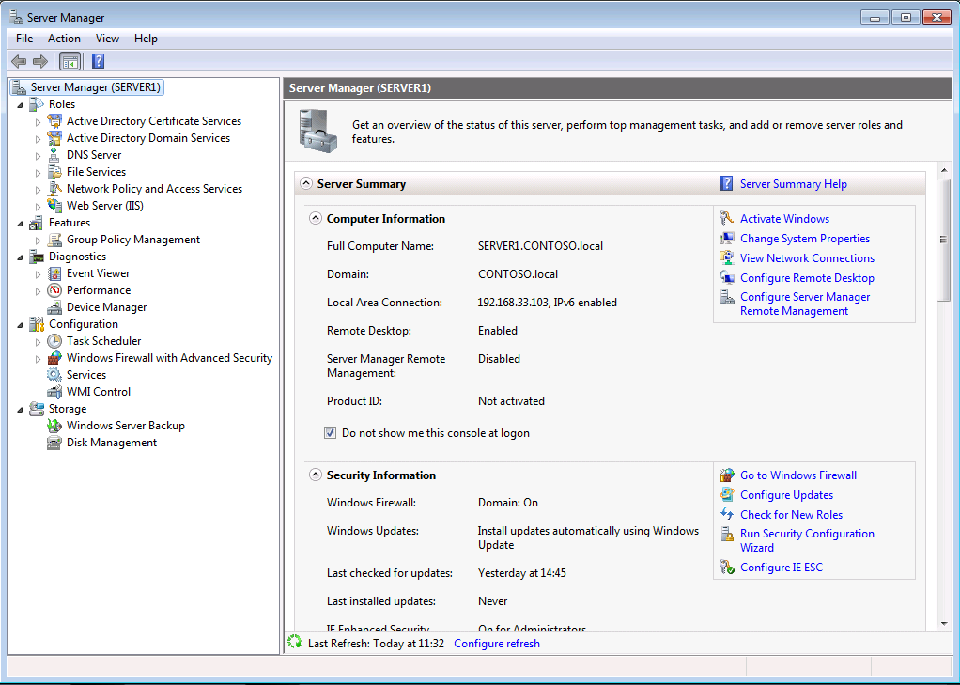Viewport: 960px width, 685px height.
Task: Collapse the Security Information section
Action: tap(316, 475)
